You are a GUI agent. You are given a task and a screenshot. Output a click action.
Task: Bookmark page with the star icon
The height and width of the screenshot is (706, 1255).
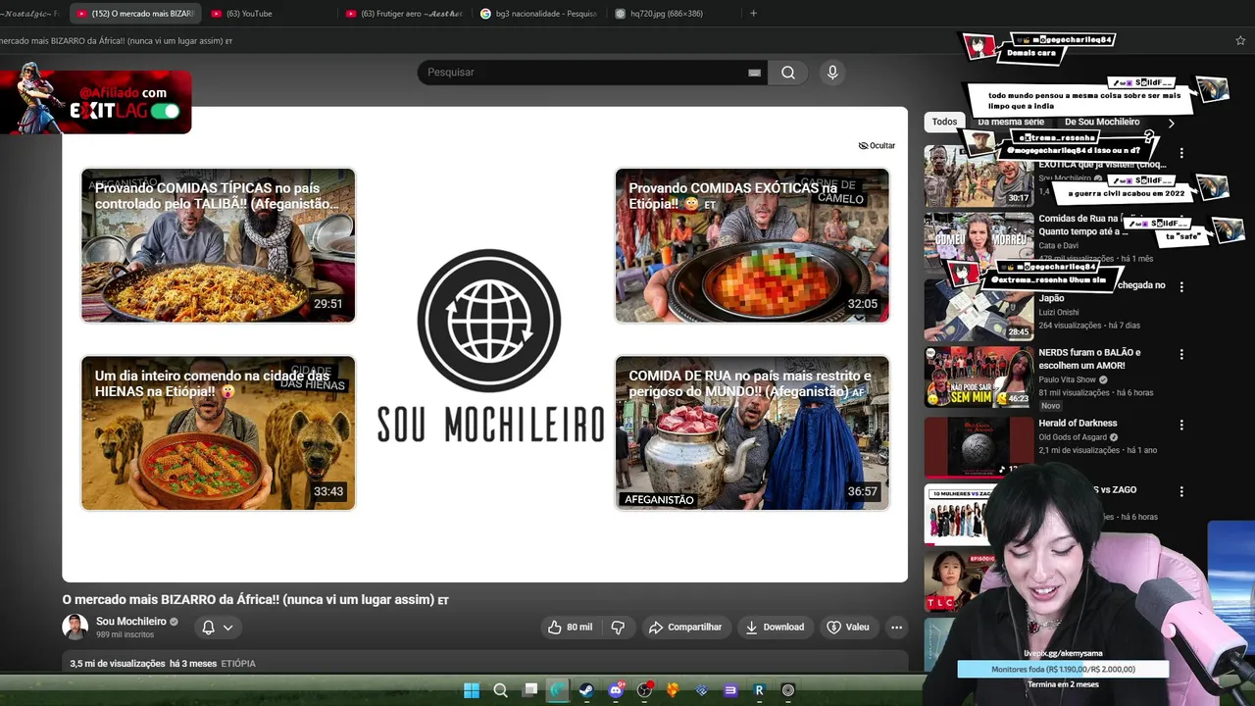[1240, 41]
